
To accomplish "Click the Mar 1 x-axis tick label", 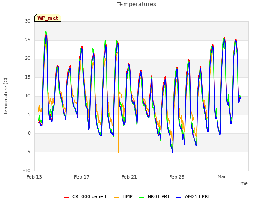I will pyautogui.click(x=223, y=176).
